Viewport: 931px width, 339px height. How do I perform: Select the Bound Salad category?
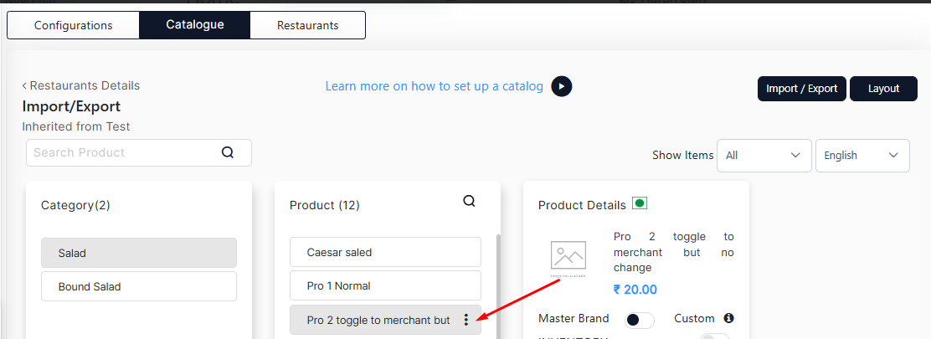click(139, 286)
